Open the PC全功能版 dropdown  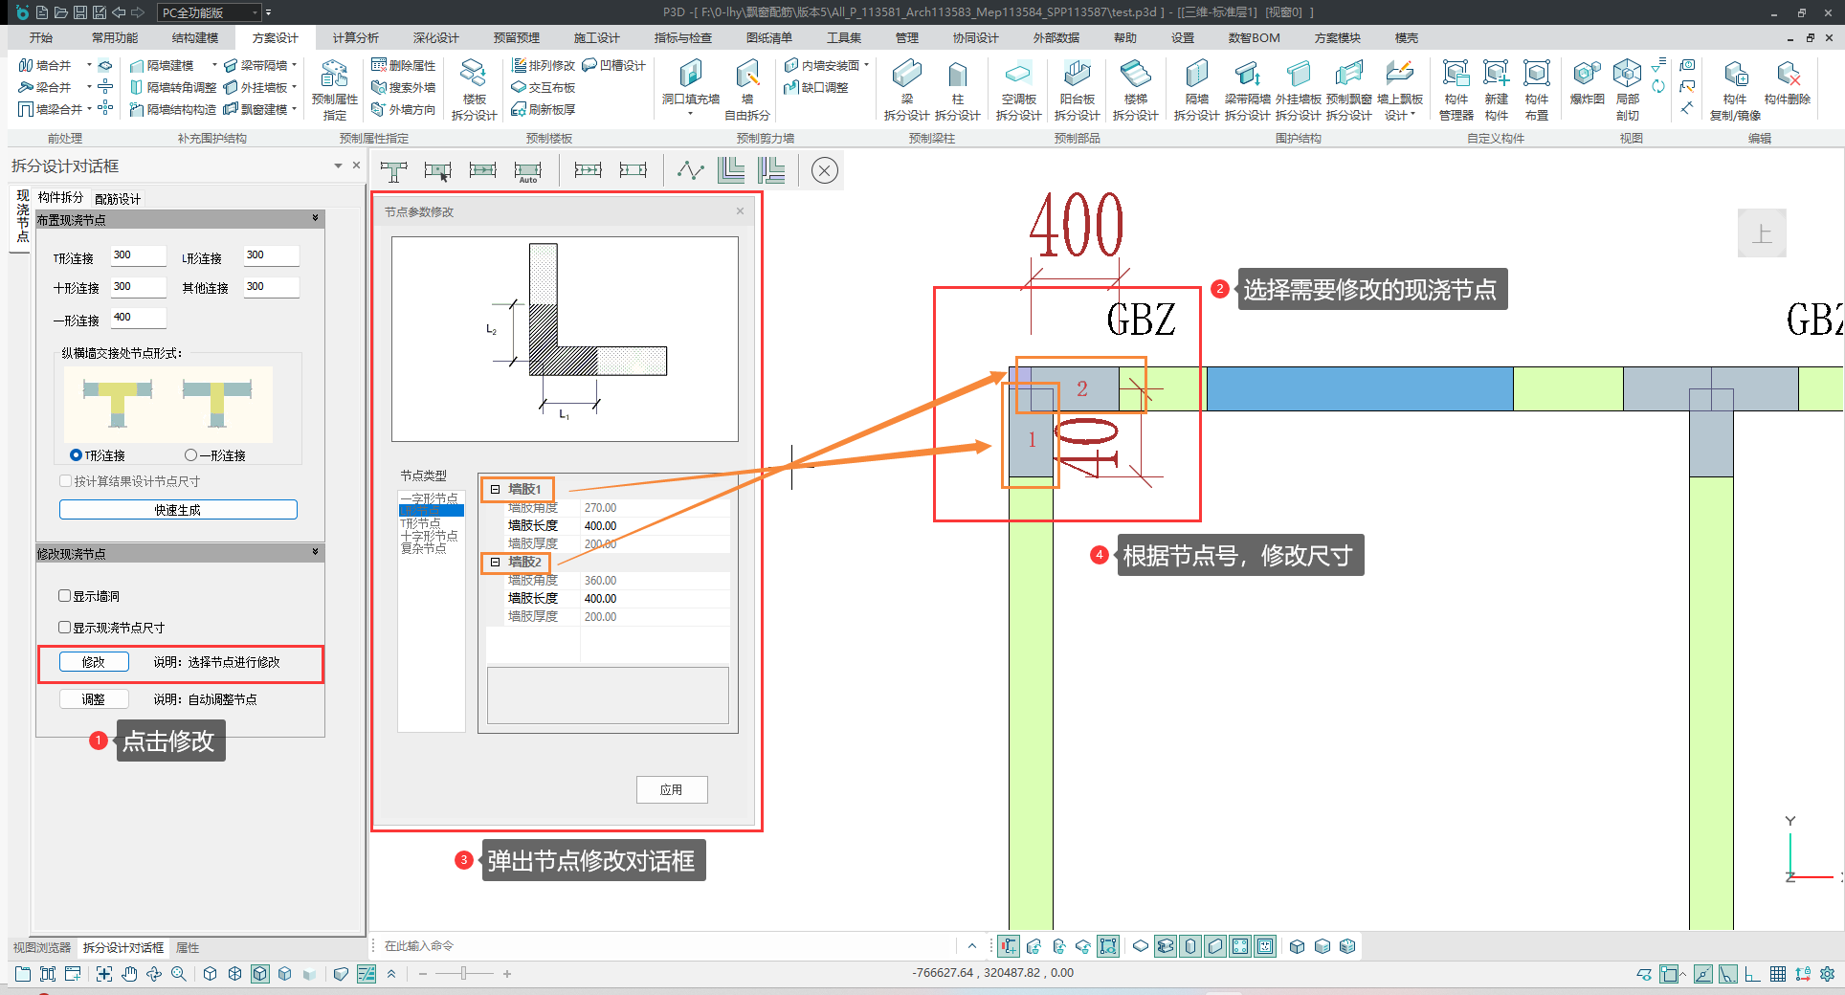tap(210, 12)
